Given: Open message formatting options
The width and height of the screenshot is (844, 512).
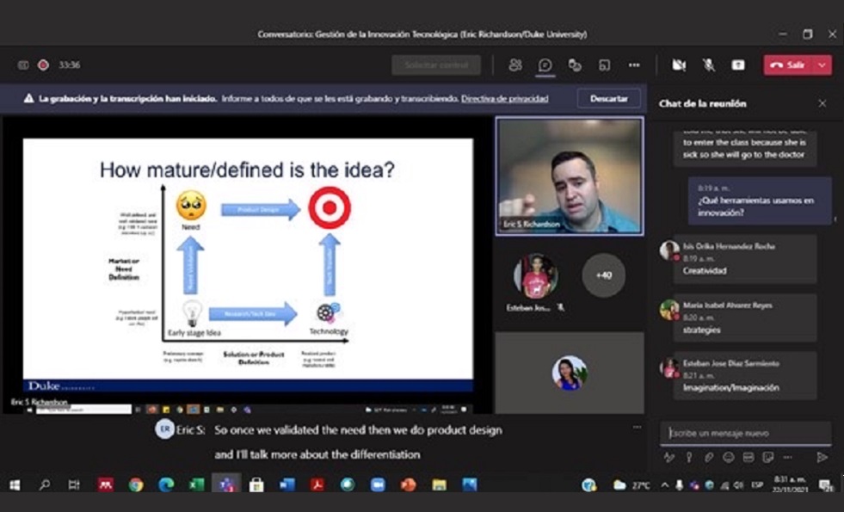Looking at the screenshot, I should 670,458.
